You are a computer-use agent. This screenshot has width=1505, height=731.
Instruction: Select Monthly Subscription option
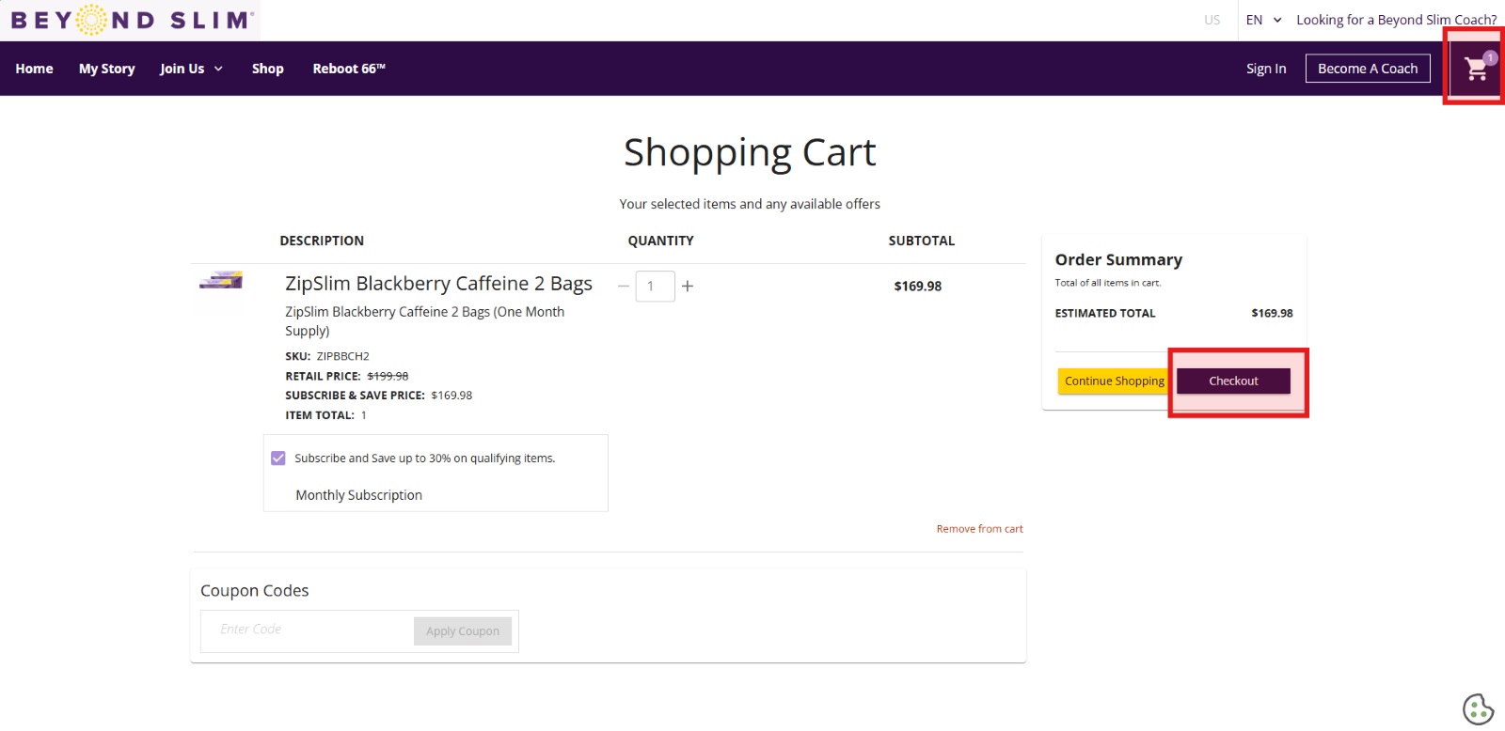coord(358,495)
